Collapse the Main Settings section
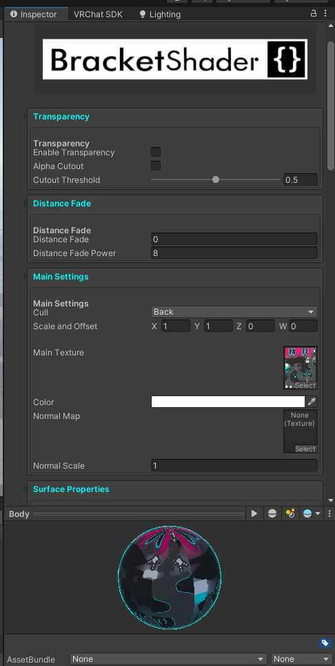The image size is (335, 666). tap(25, 277)
